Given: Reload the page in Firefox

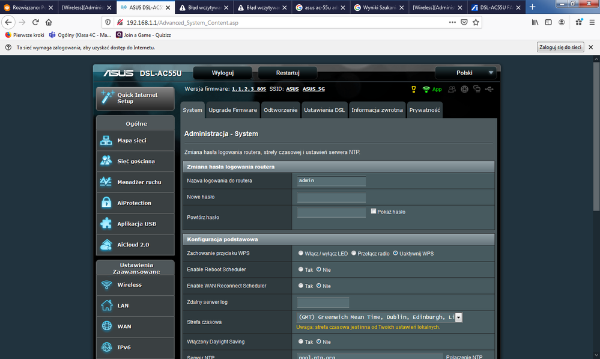Looking at the screenshot, I should click(x=35, y=22).
